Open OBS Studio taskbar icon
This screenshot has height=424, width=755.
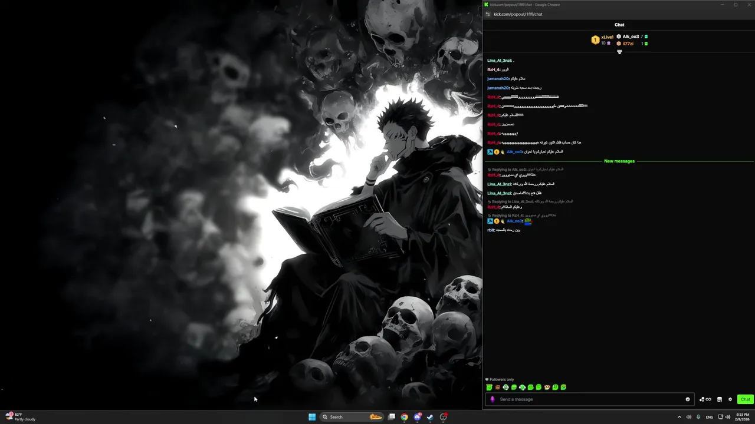(x=444, y=417)
